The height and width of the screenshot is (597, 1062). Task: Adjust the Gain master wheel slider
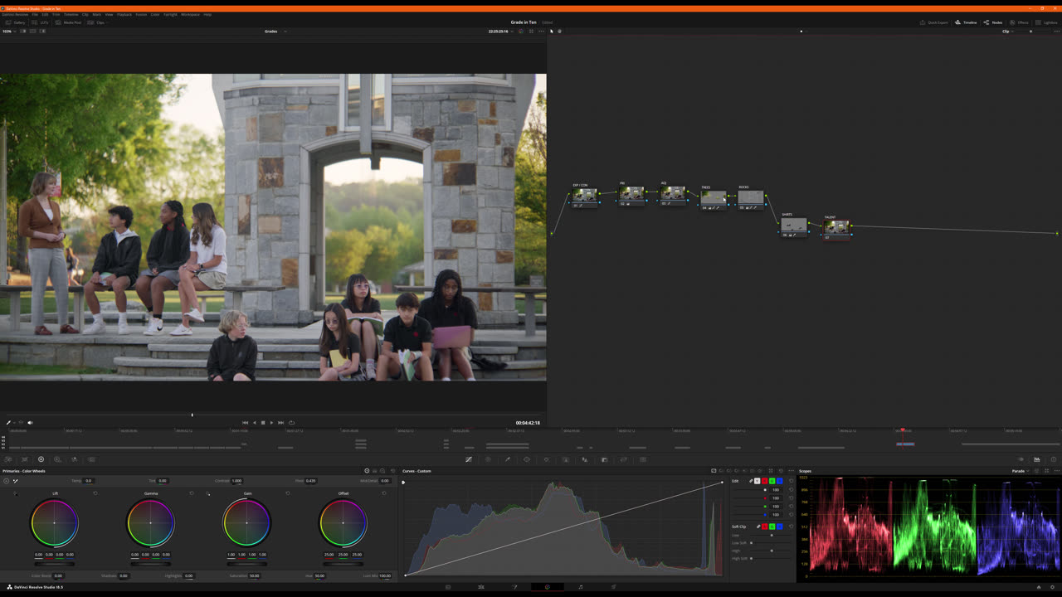pyautogui.click(x=247, y=563)
